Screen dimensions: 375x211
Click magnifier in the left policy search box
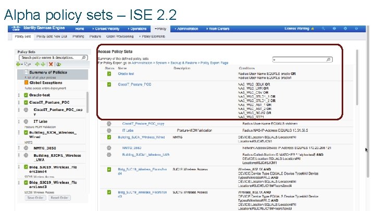(84, 57)
